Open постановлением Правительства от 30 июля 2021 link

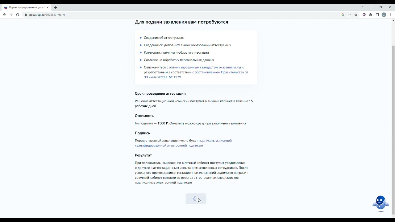click(196, 75)
